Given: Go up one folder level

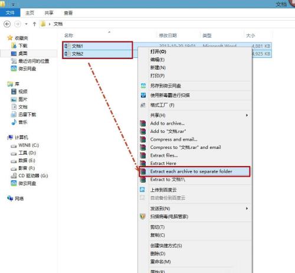Looking at the screenshot, I should click(x=34, y=24).
